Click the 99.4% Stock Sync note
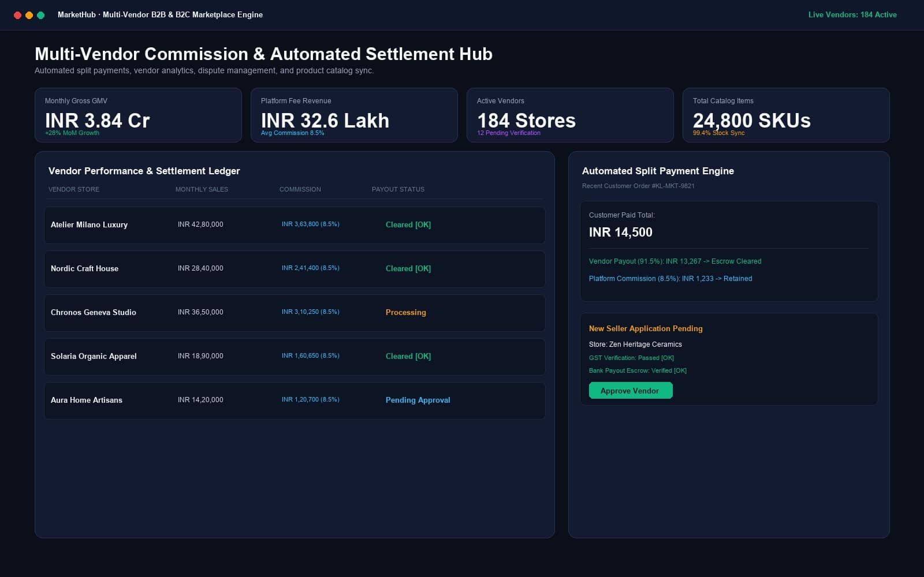The width and height of the screenshot is (924, 577). coord(718,133)
